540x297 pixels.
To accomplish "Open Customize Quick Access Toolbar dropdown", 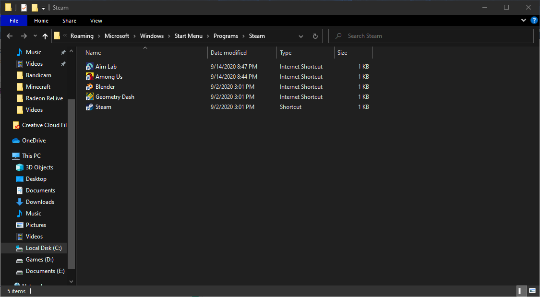I will pos(43,8).
